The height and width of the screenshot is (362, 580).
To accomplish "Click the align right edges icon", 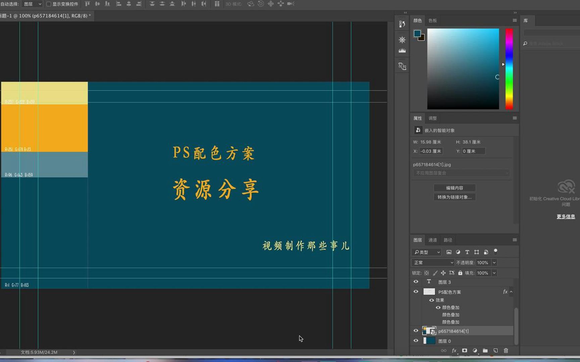I will (x=139, y=4).
